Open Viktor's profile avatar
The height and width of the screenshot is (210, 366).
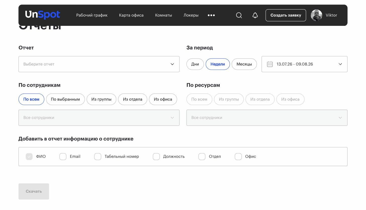pyautogui.click(x=316, y=15)
